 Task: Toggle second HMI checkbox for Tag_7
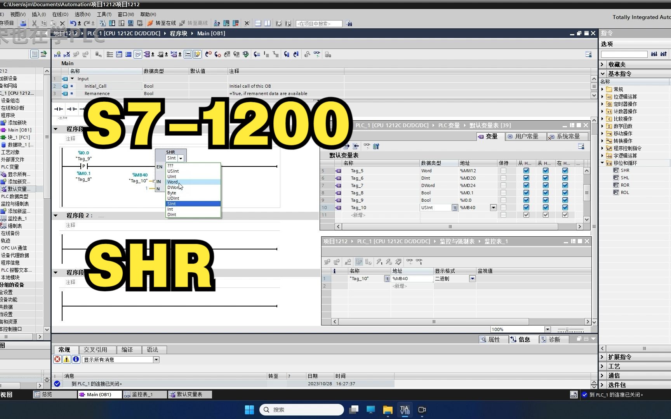tap(546, 185)
